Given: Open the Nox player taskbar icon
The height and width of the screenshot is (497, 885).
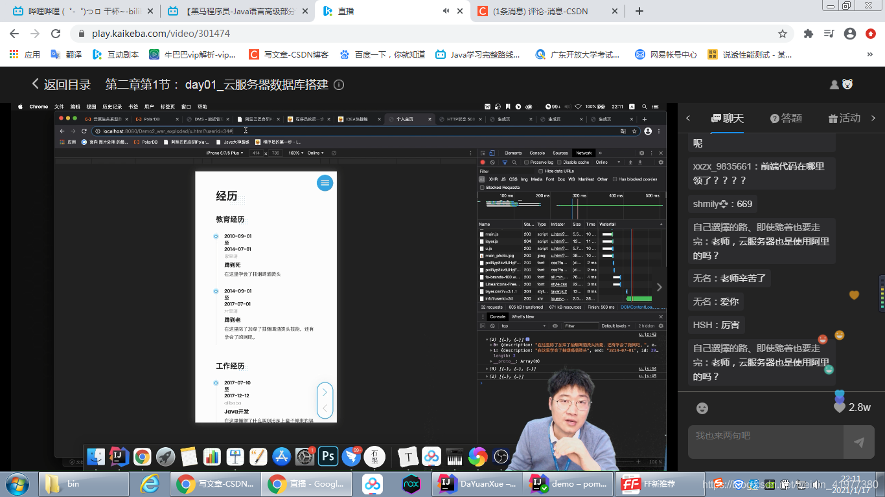Looking at the screenshot, I should coord(411,484).
